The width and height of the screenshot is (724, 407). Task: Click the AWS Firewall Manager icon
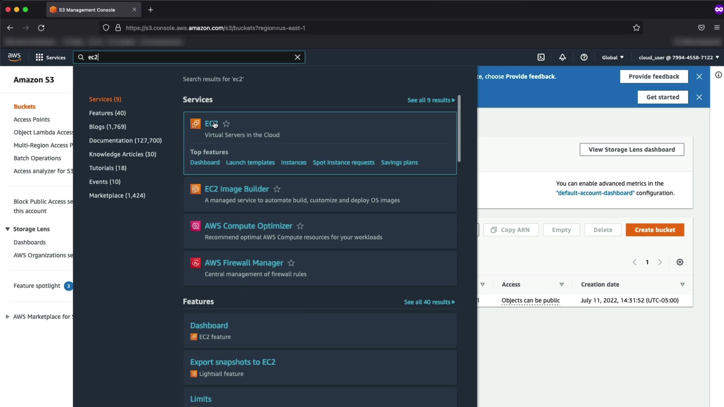click(195, 263)
